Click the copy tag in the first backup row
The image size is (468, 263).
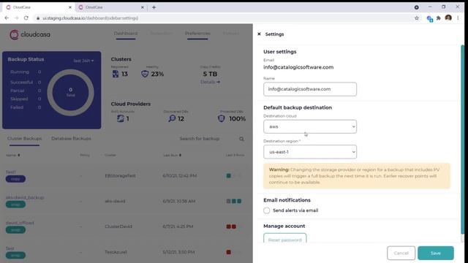pyautogui.click(x=15, y=179)
